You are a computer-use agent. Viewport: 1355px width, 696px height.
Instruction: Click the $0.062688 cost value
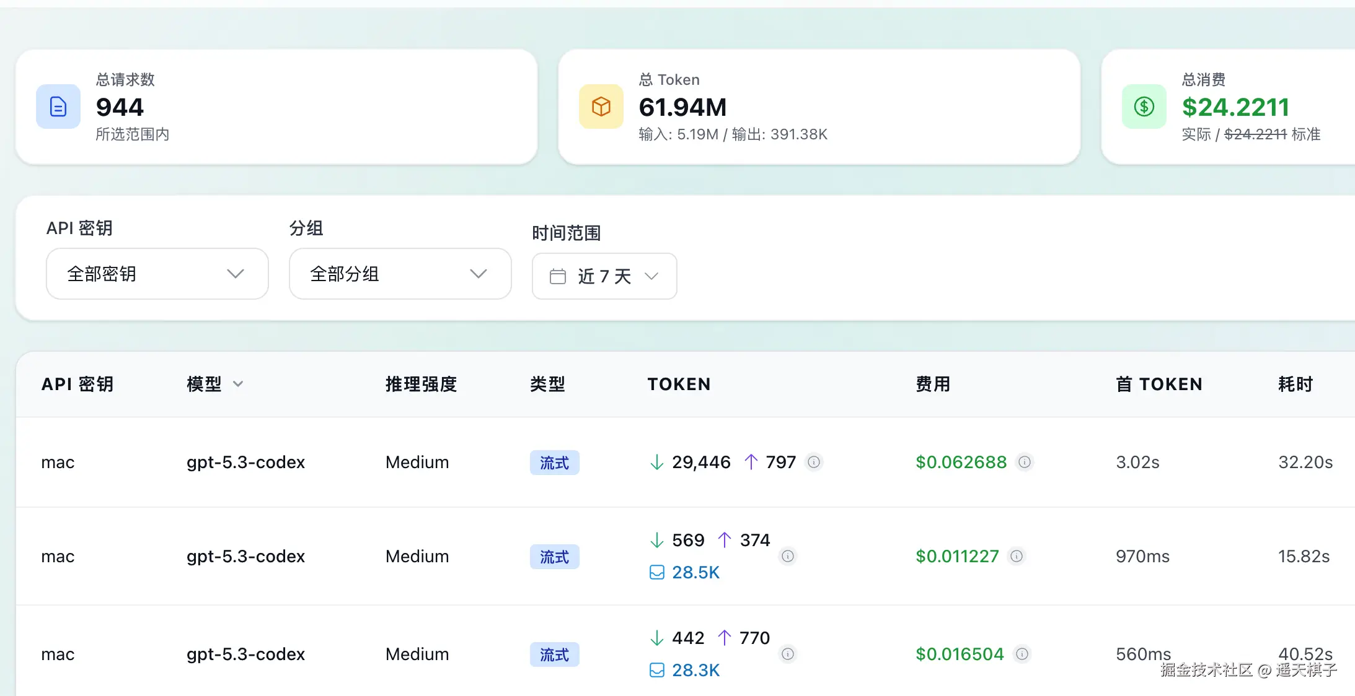point(961,462)
